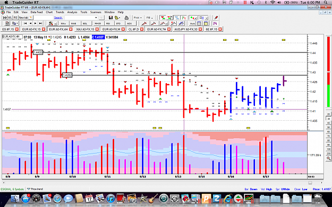Click the RS toolbar button

[15, 17]
